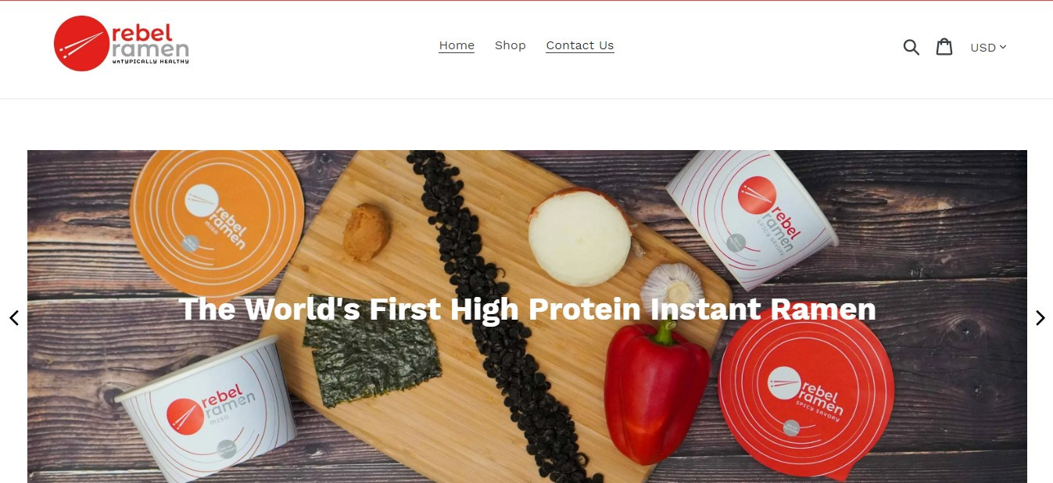
Task: Go to previous slide with left arrow
Action: tap(13, 318)
